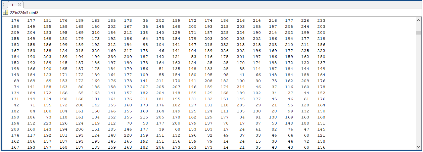Select the cell containing 147
Screen dimensions: 423x152
192,45
